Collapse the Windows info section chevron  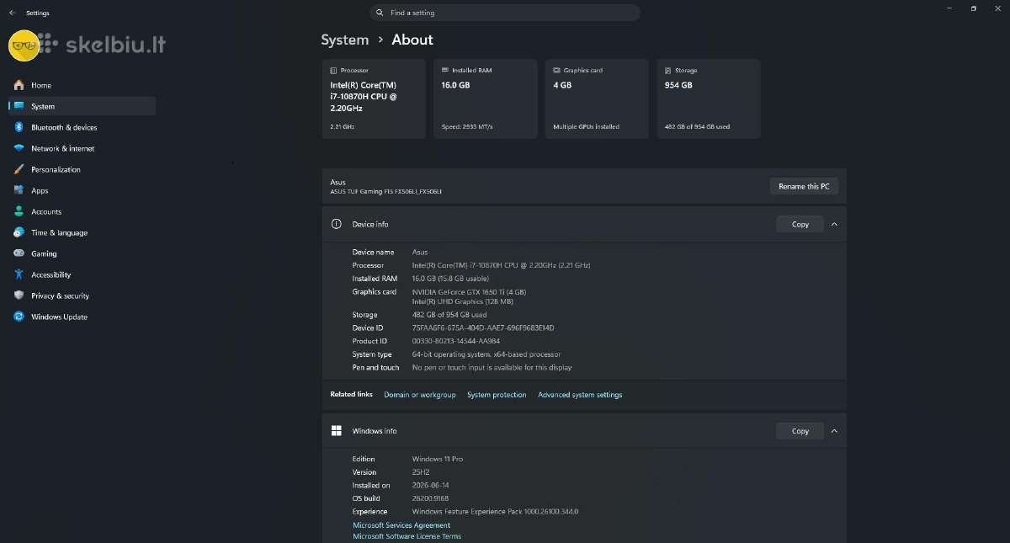[834, 430]
